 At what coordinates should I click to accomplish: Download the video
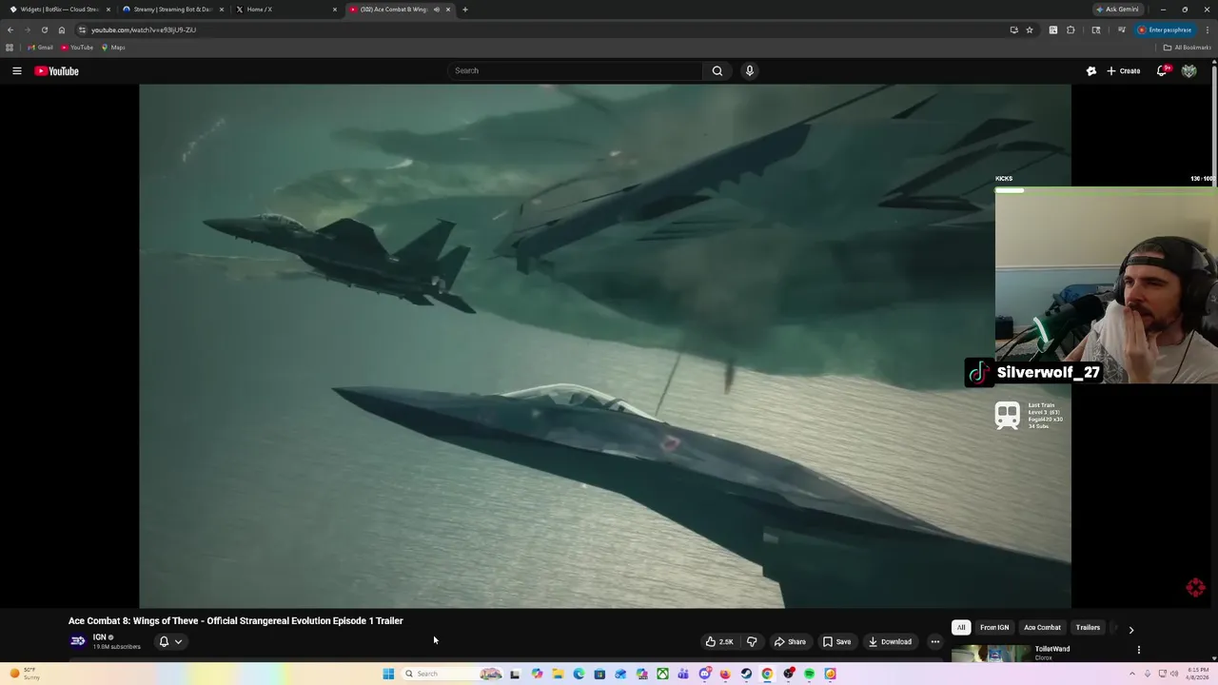(x=890, y=641)
